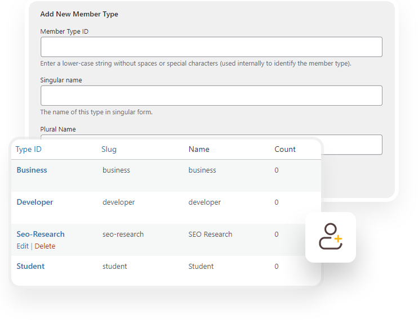Viewport: 418px width, 320px height.
Task: Sort table by Slug column header
Action: (109, 149)
